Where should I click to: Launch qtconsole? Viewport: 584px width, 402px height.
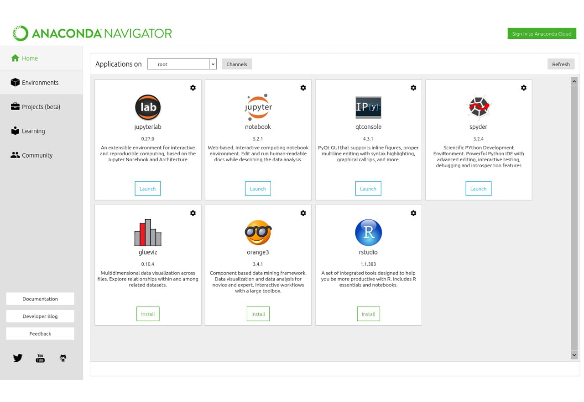tap(368, 189)
